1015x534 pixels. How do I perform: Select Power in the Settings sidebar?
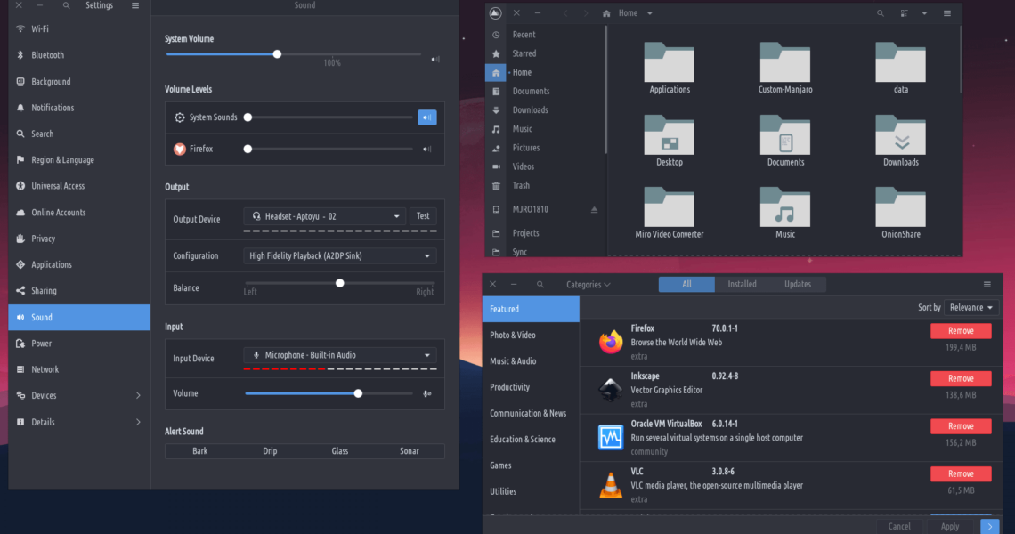[x=42, y=344]
